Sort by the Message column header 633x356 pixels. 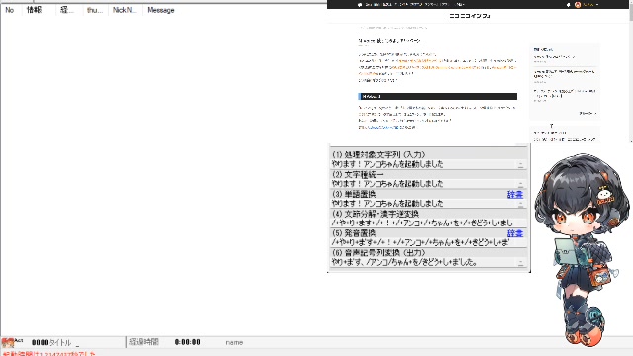(x=161, y=10)
